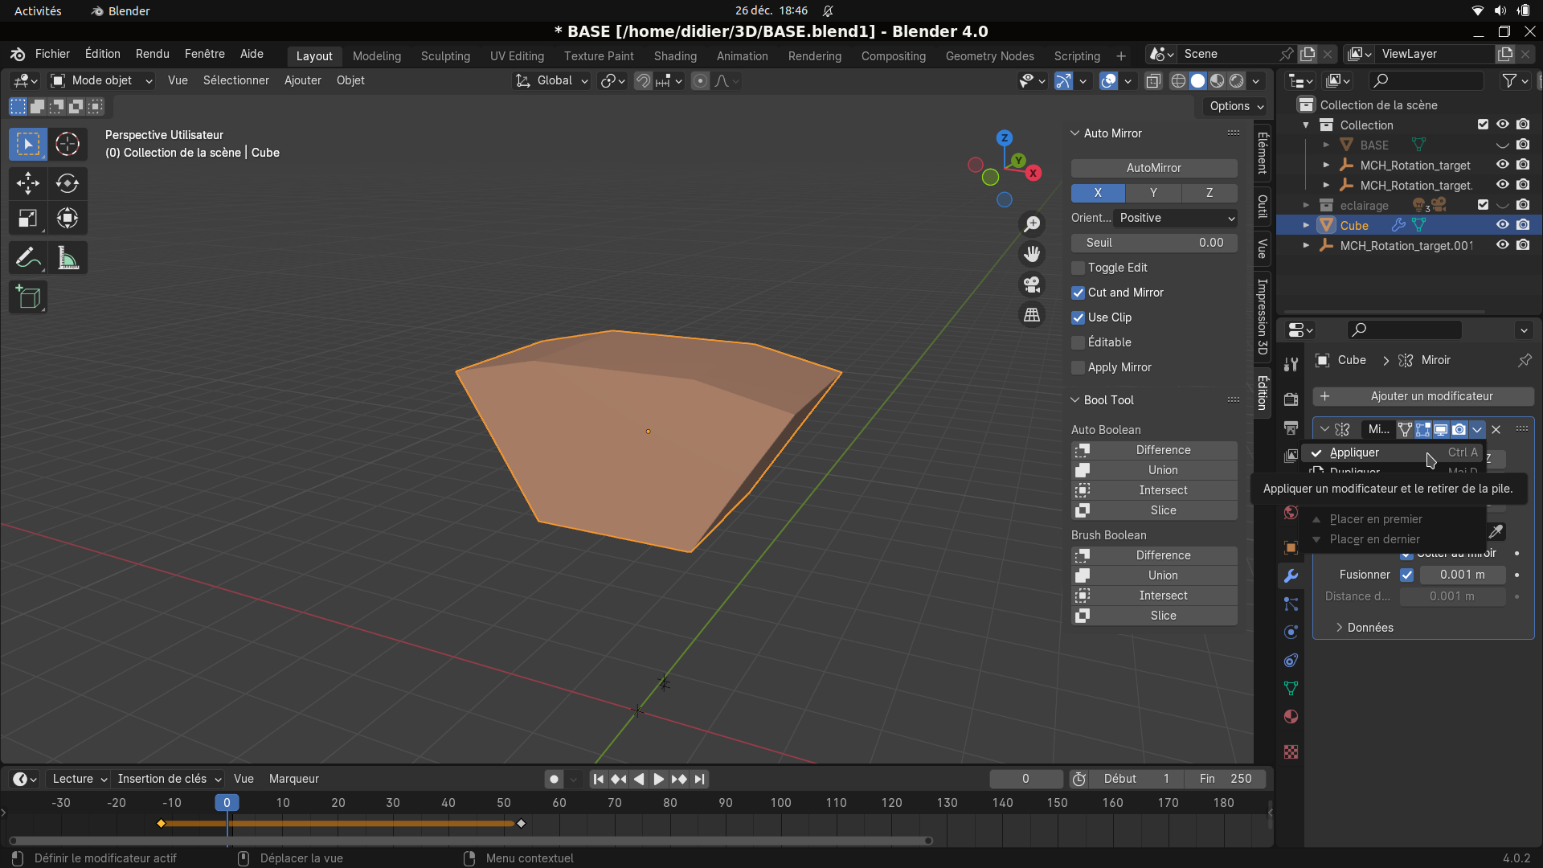Toggle camera view in viewport
Image resolution: width=1543 pixels, height=868 pixels.
pyautogui.click(x=1032, y=285)
